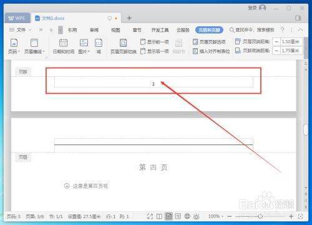This screenshot has height=225, width=312.
Task: Click the tab-bar window icon at right
Action: click(x=298, y=18)
